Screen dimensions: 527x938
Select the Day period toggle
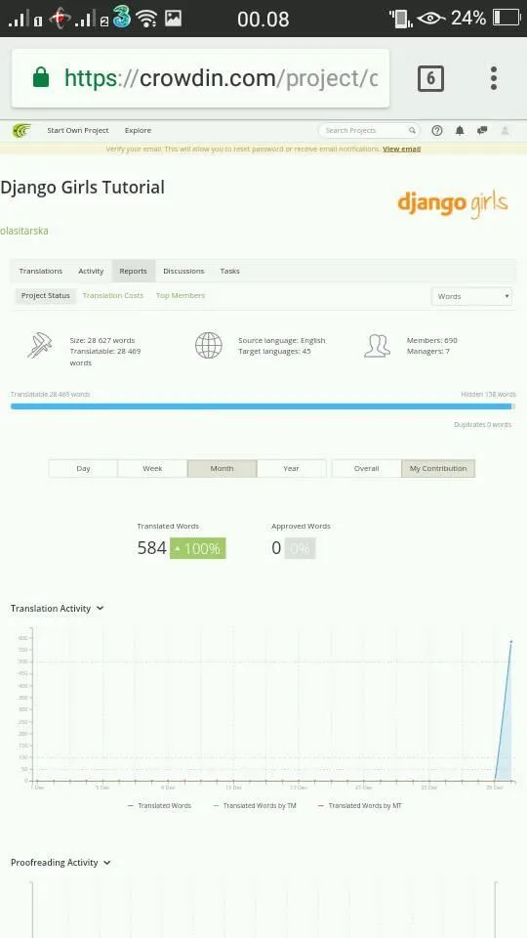[x=83, y=468]
